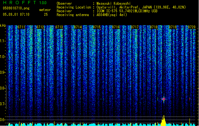Select the Ogata-vill. Akita-Pref. JAPAN location text
Viewport: 199px width, 126px height.
click(141, 7)
